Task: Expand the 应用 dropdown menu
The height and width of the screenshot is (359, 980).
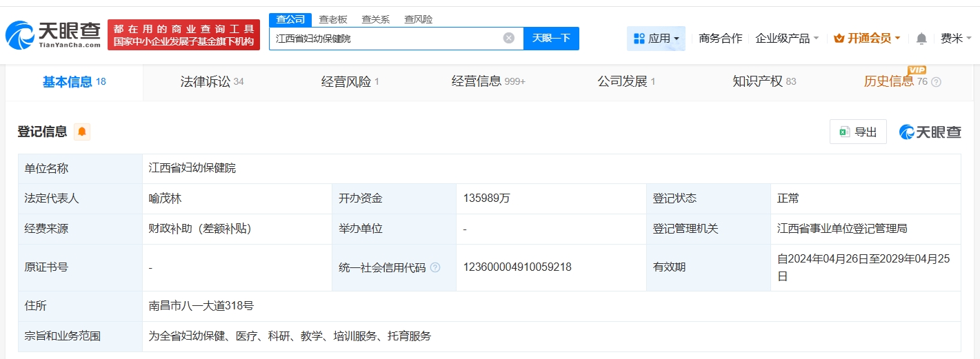Action: (656, 39)
